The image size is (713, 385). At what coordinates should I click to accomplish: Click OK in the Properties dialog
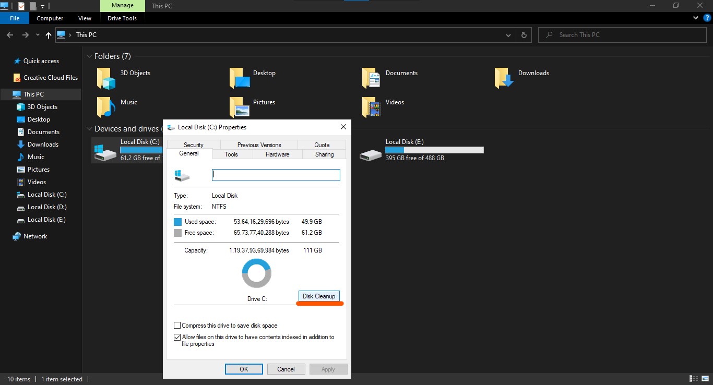tap(244, 369)
